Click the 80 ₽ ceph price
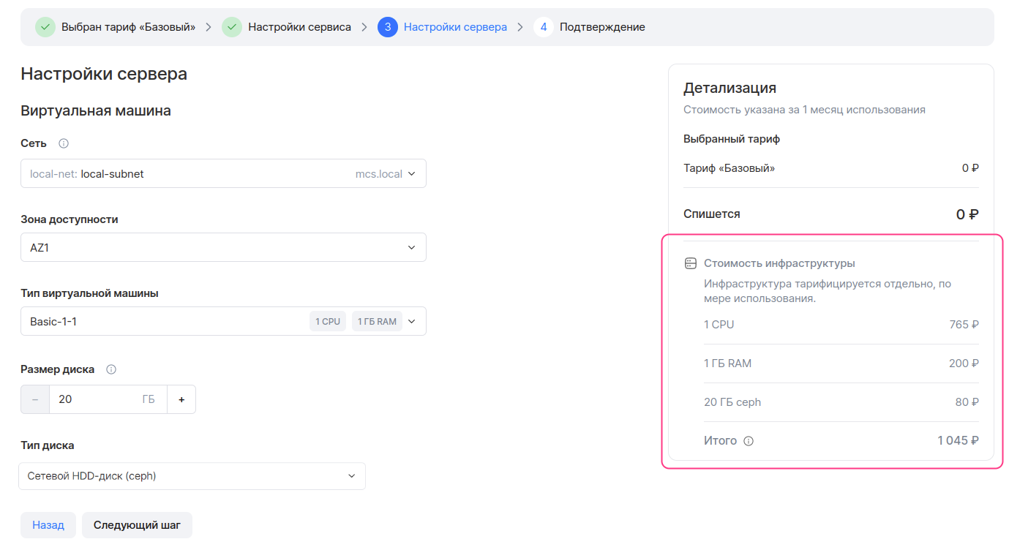The height and width of the screenshot is (550, 1009). [967, 402]
